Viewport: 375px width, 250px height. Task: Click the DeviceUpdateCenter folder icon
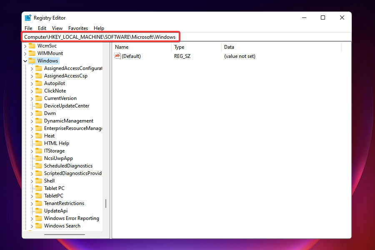point(39,106)
